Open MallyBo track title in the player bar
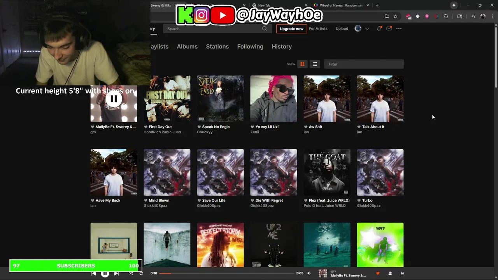This screenshot has height=280, width=498. [348, 276]
